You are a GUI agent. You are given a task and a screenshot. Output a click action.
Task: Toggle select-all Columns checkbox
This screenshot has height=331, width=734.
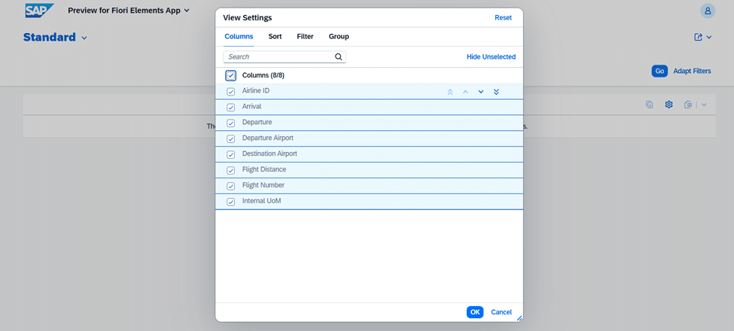(231, 76)
